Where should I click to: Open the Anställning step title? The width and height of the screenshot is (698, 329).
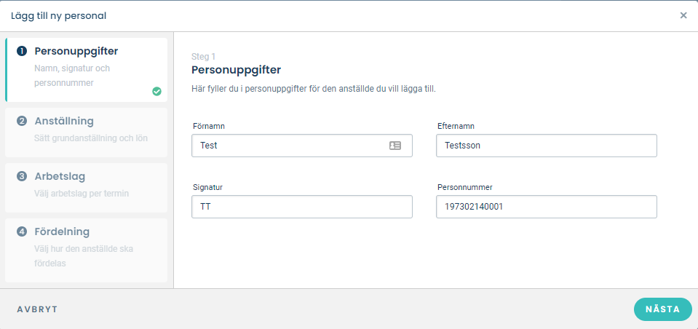(64, 121)
